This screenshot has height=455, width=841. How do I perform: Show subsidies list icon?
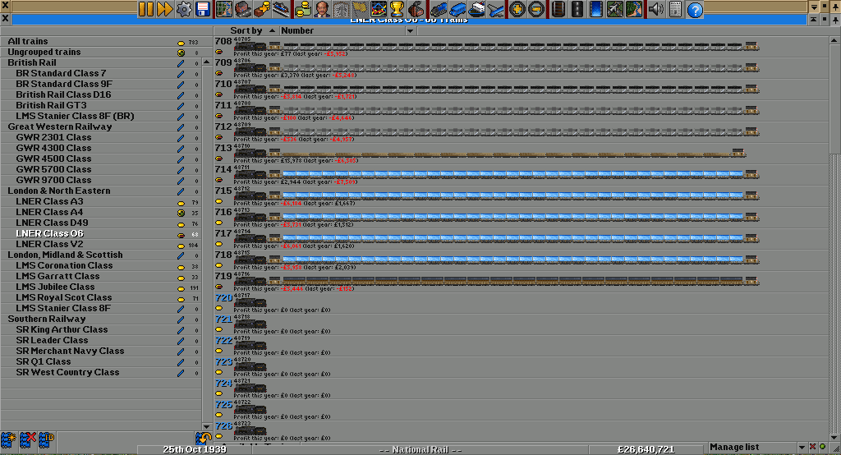pyautogui.click(x=262, y=9)
